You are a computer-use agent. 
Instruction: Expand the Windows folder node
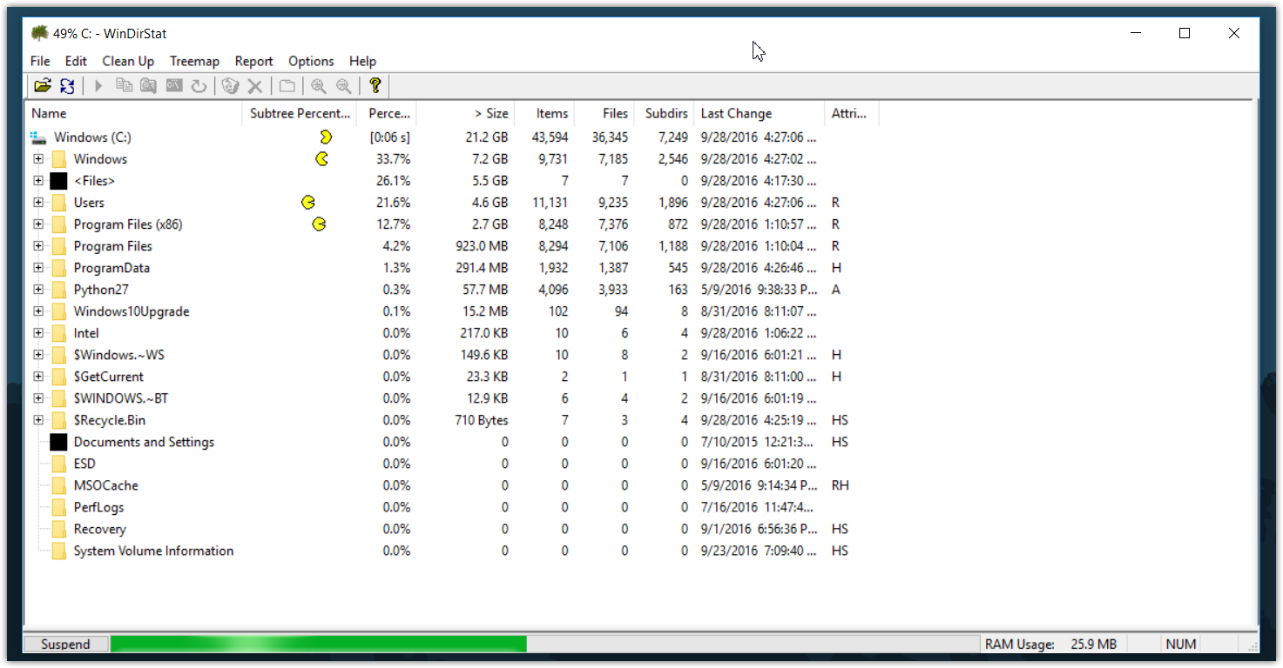coord(38,159)
